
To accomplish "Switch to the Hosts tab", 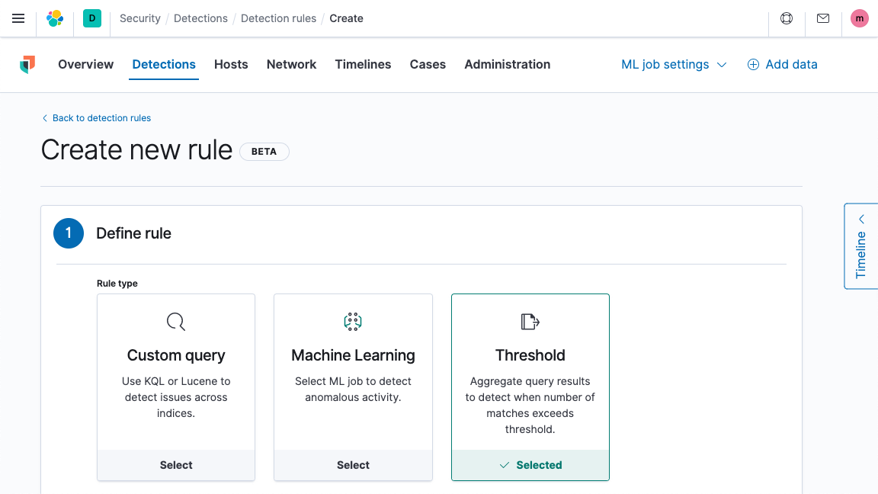I will [x=231, y=64].
